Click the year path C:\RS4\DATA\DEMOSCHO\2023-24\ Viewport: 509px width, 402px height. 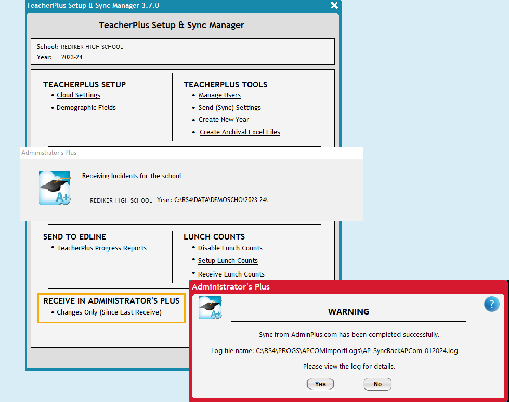(221, 200)
